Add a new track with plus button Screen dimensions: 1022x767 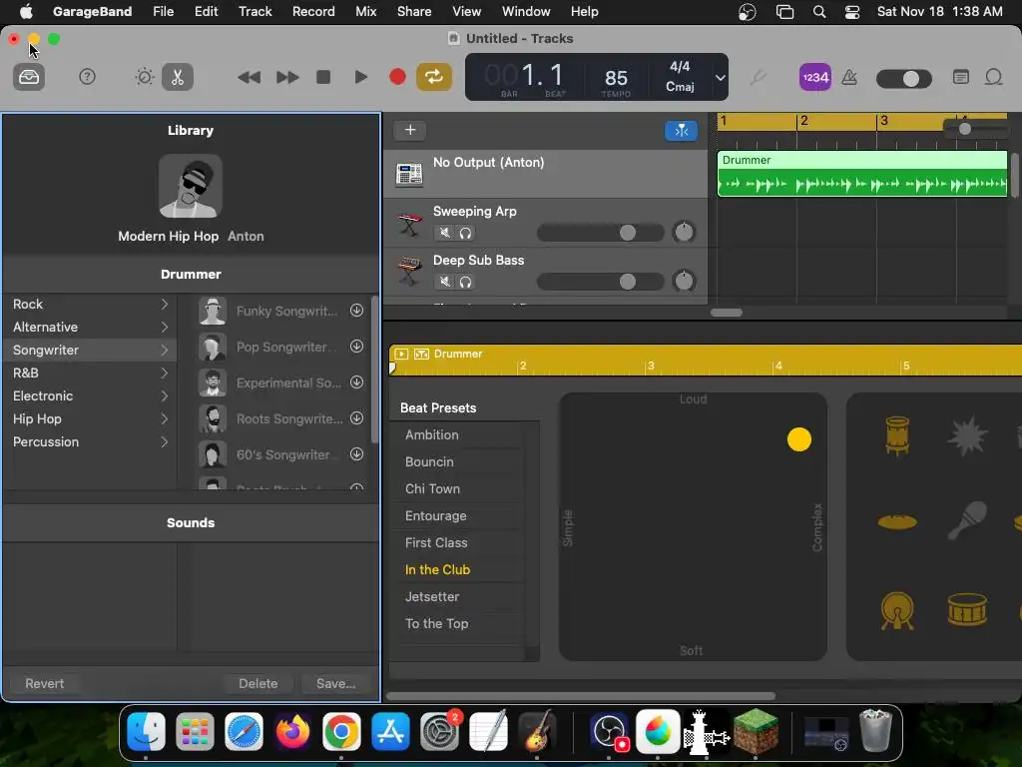tap(410, 130)
